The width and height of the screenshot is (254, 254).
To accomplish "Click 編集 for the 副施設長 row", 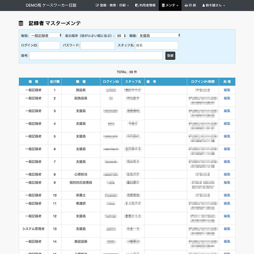I will (227, 98).
